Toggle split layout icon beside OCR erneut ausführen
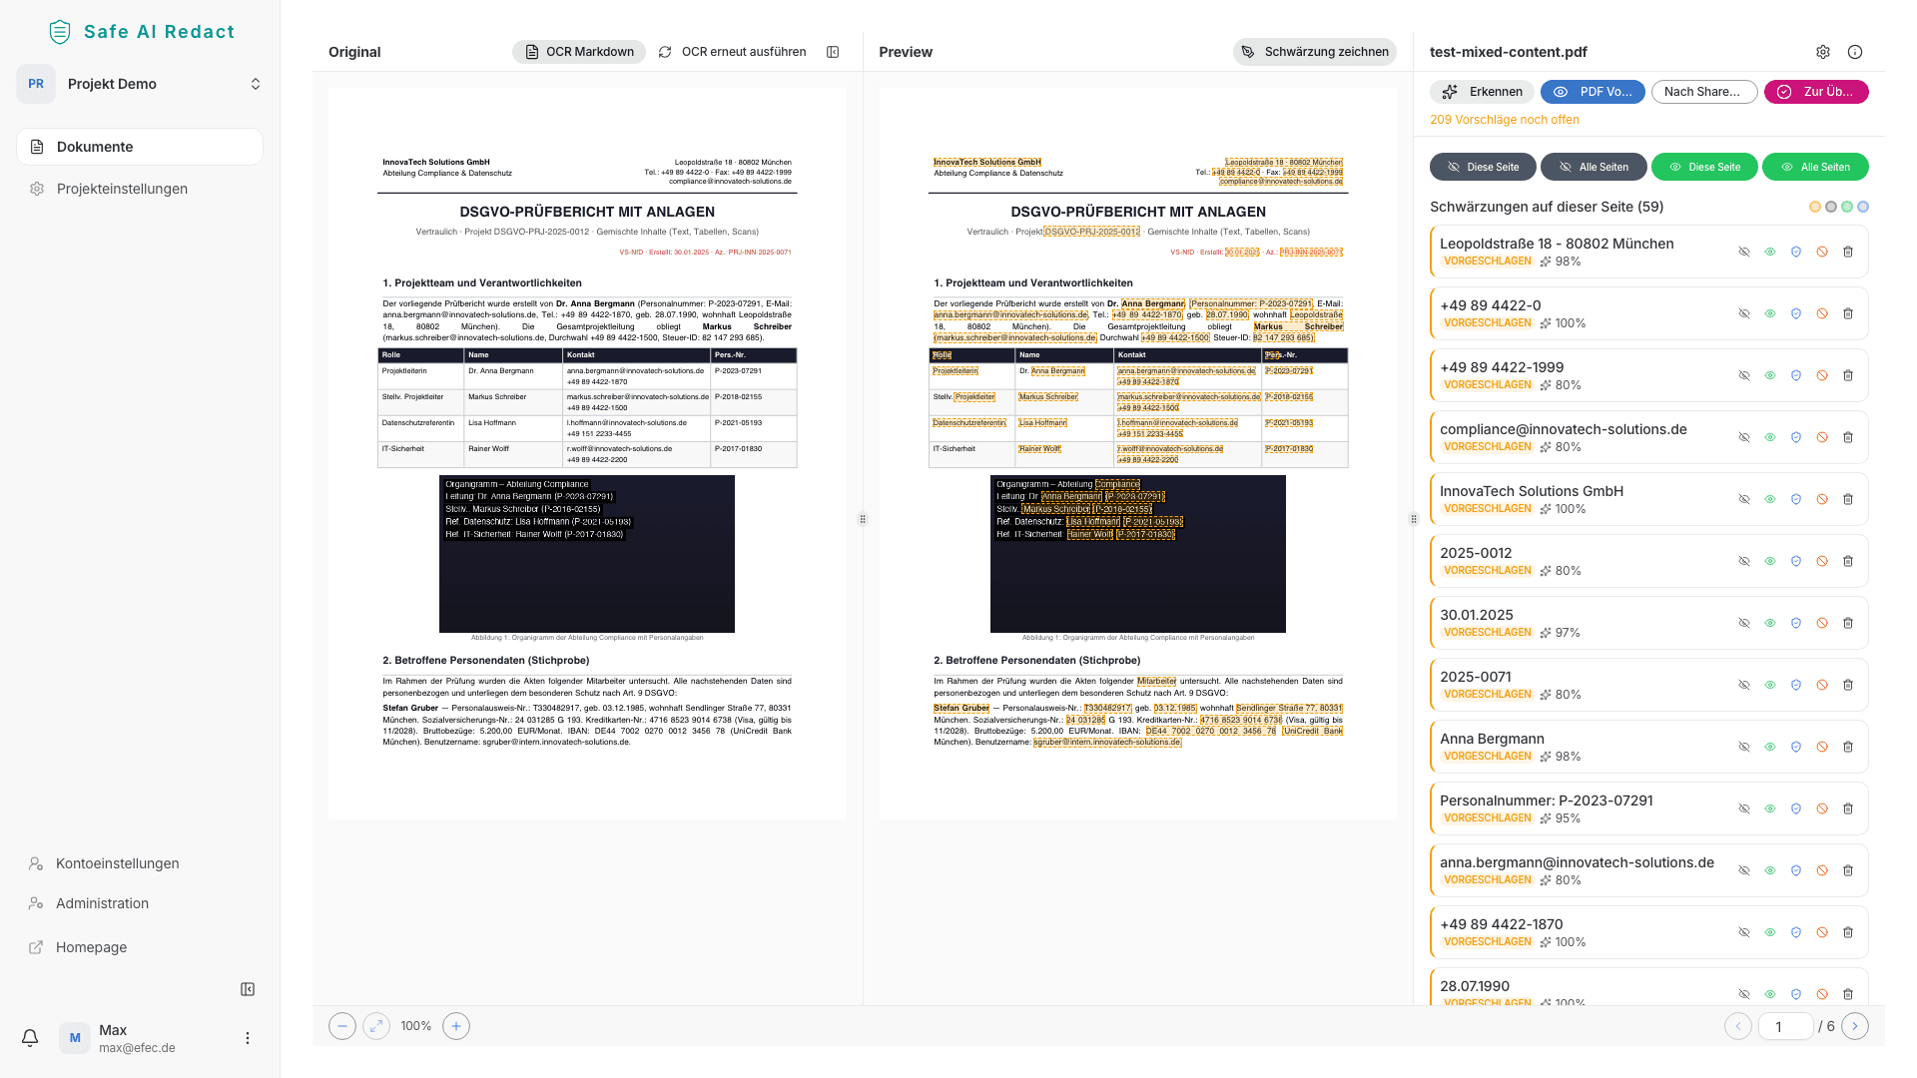Viewport: 1917px width, 1078px height. [x=833, y=52]
